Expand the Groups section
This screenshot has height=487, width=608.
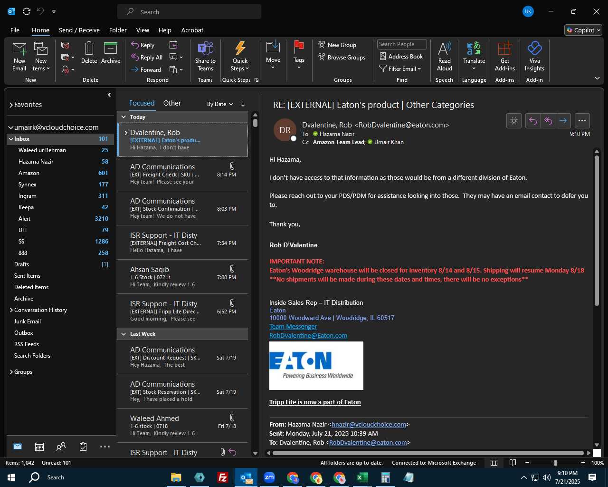tap(11, 372)
